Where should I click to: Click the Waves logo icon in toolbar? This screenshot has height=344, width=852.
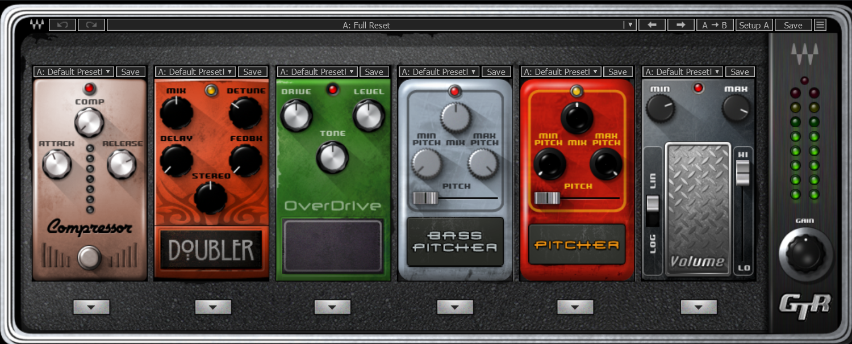[37, 25]
